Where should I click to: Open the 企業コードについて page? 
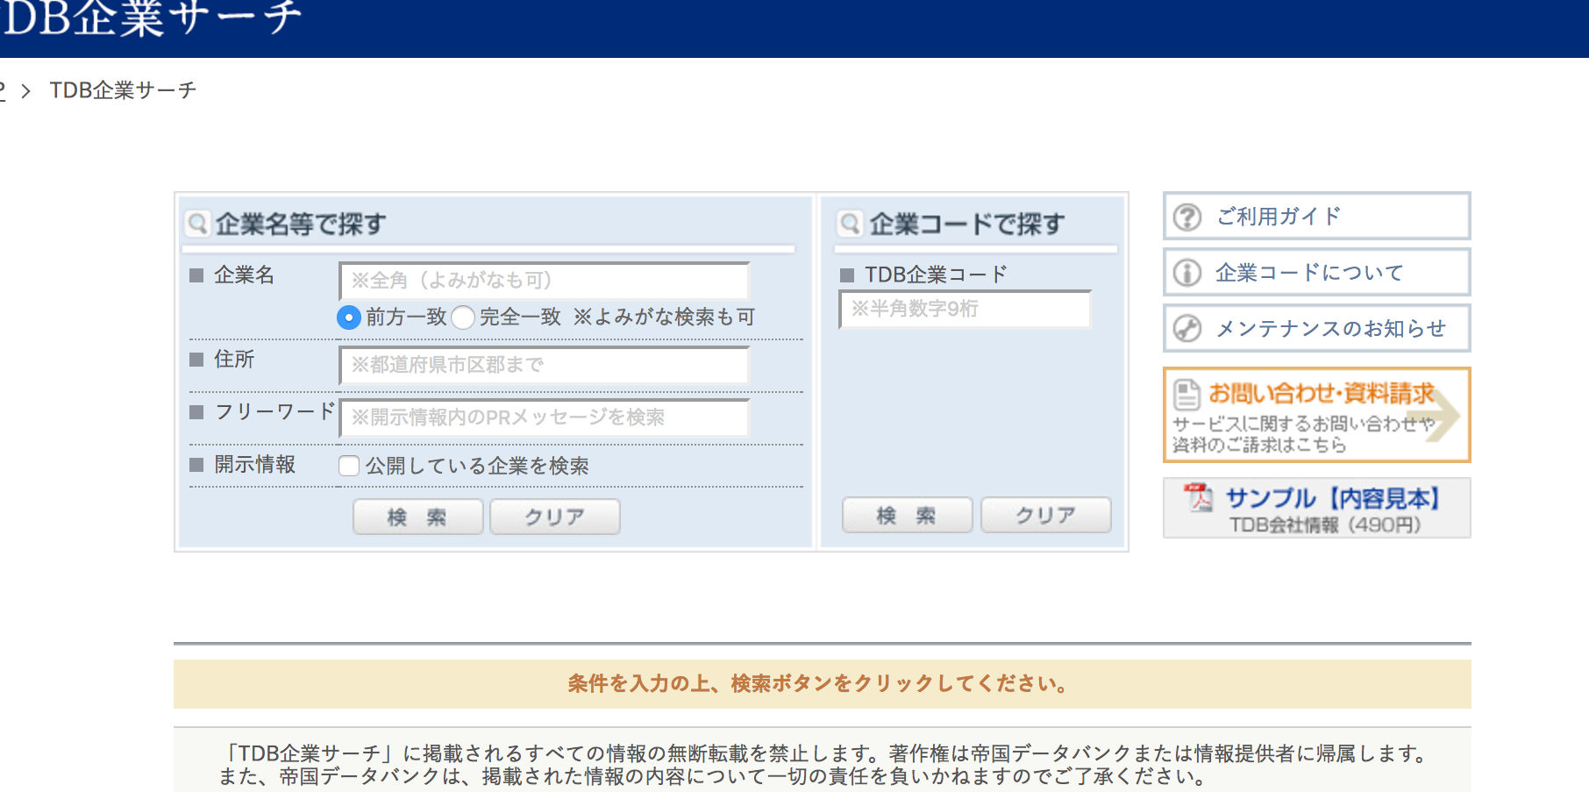click(x=1310, y=272)
